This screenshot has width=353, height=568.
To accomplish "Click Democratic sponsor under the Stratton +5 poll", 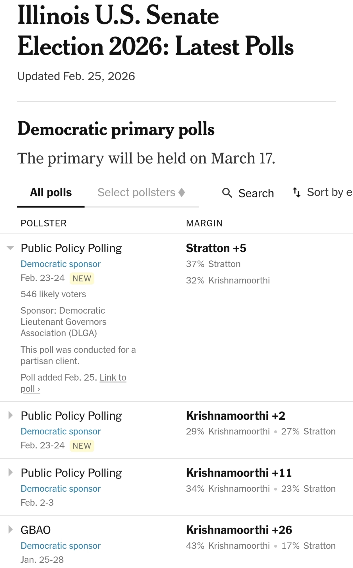I will [61, 264].
